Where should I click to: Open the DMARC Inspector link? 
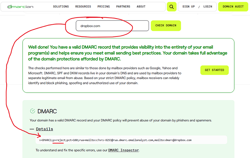[x=124, y=150]
